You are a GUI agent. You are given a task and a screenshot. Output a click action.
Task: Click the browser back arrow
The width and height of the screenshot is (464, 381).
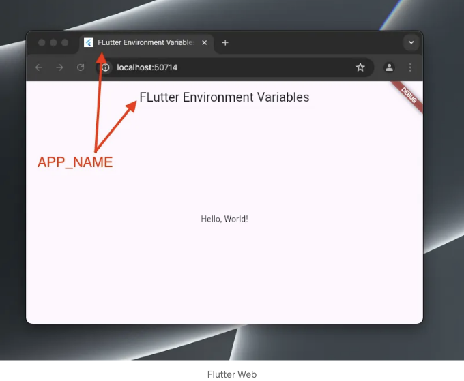pos(39,67)
